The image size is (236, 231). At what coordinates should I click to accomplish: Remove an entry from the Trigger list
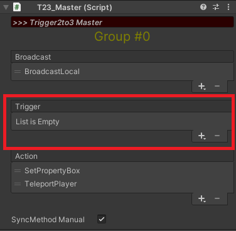217,136
